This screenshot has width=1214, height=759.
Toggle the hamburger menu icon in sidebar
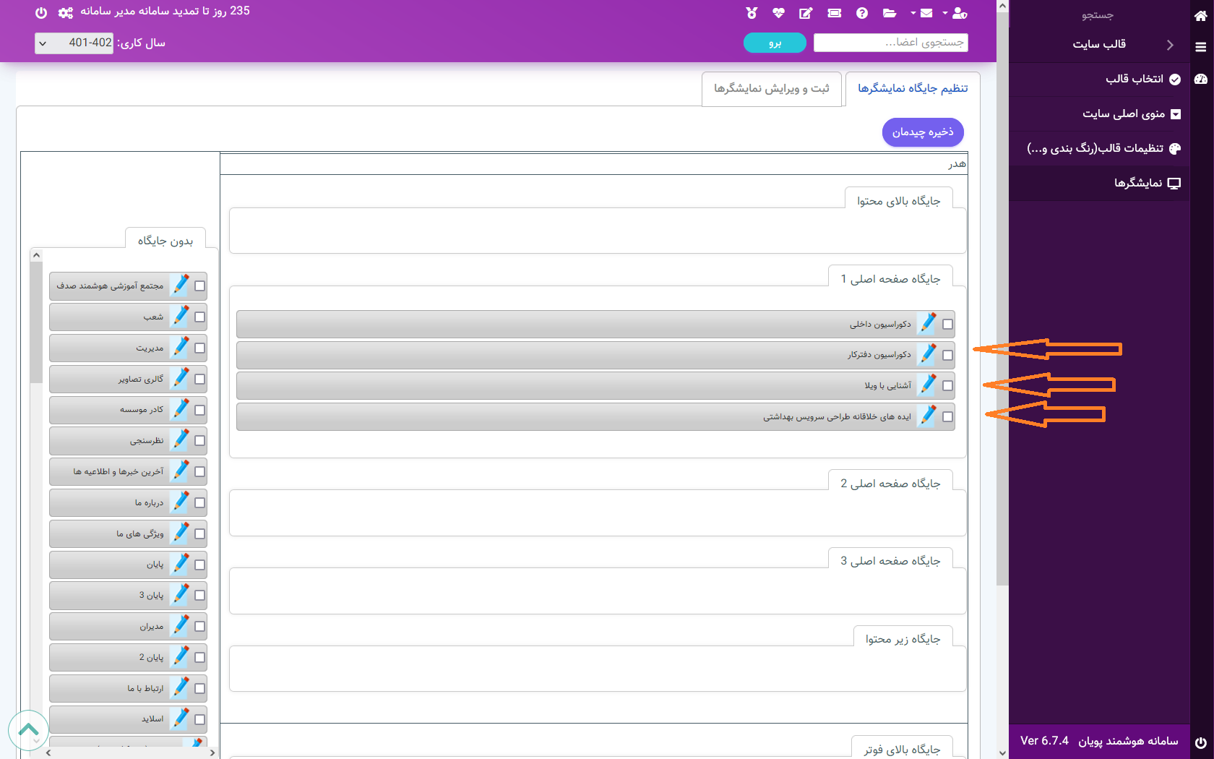[x=1200, y=47]
